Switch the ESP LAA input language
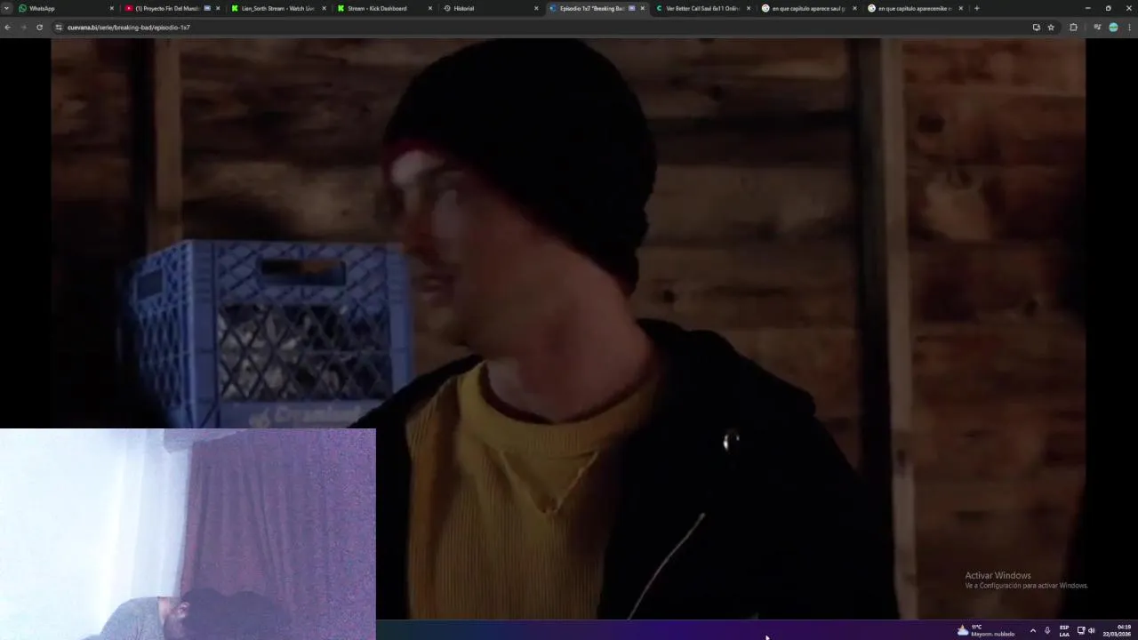The height and width of the screenshot is (640, 1138). coord(1064,630)
